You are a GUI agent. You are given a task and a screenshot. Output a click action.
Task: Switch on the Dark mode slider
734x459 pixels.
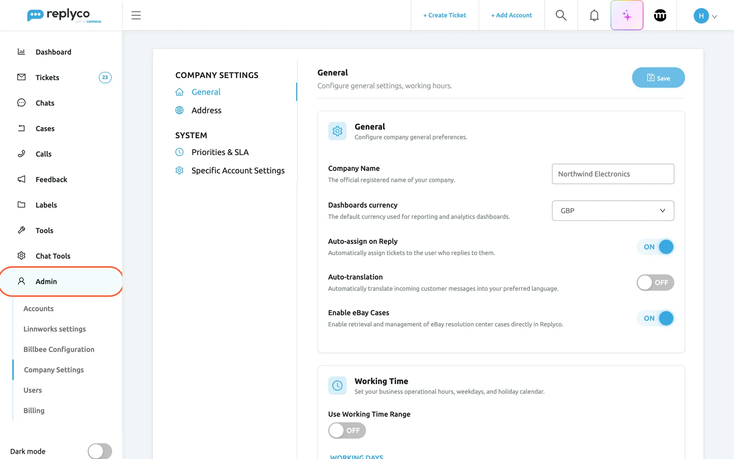100,451
